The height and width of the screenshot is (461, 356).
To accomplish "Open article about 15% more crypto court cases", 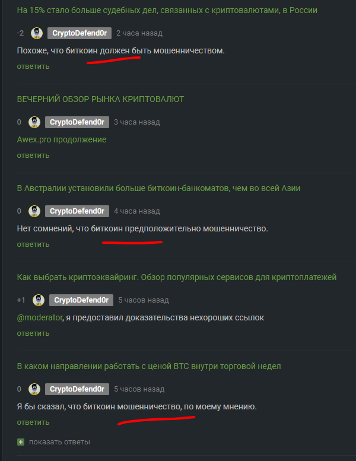I will click(167, 10).
